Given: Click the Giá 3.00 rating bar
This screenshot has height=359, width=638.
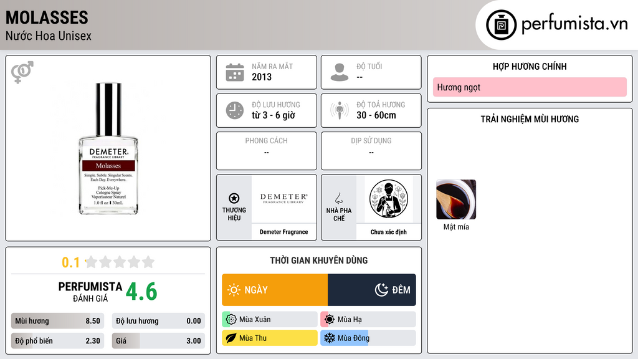Looking at the screenshot, I should (158, 341).
